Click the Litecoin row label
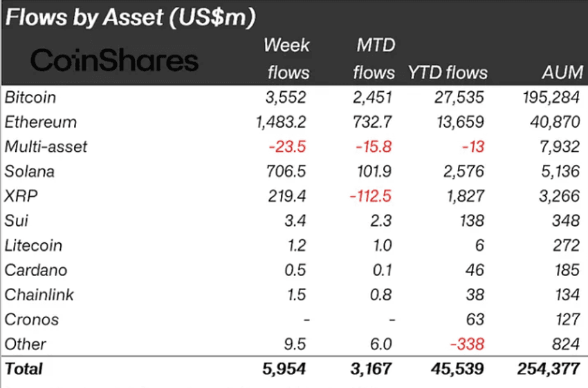Viewport: 588px width, 388px height. pyautogui.click(x=33, y=245)
